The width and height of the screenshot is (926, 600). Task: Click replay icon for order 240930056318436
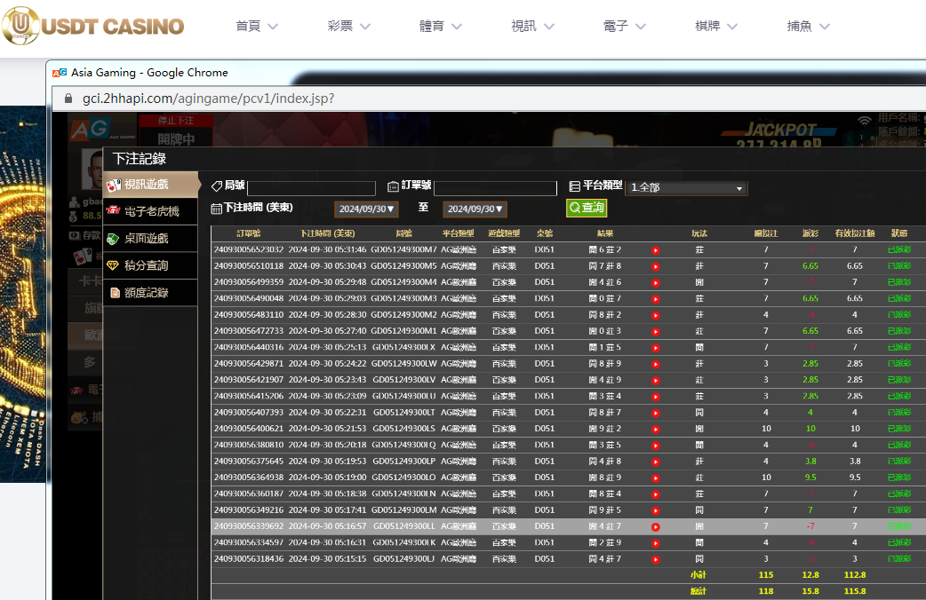(656, 559)
